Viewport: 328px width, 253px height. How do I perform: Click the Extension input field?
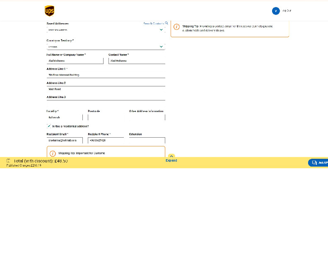147,141
